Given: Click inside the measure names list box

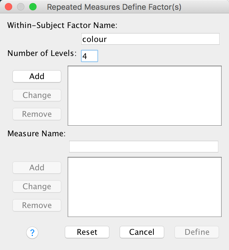Looking at the screenshot, I should click(x=144, y=187).
